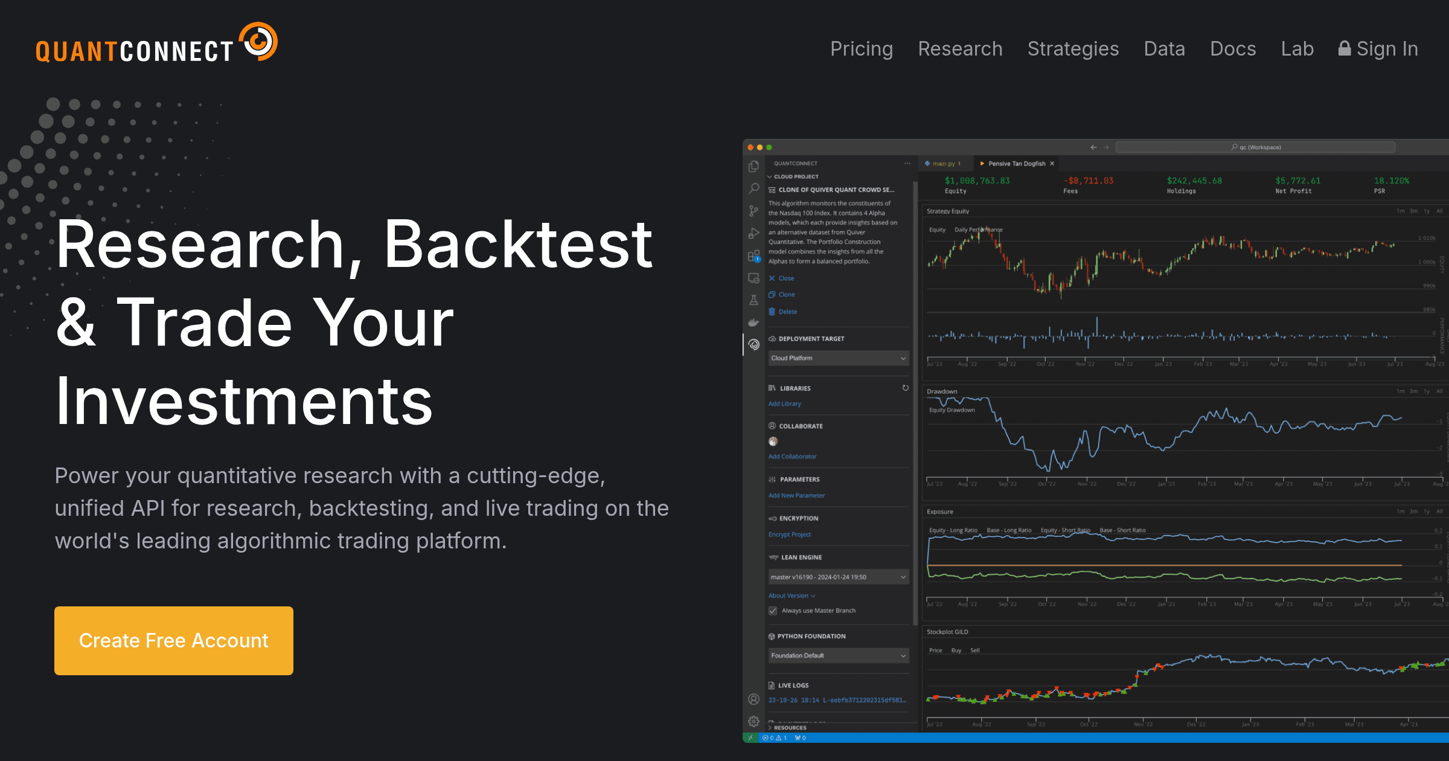Click the forward navigation arrow
1449x761 pixels.
(1105, 147)
